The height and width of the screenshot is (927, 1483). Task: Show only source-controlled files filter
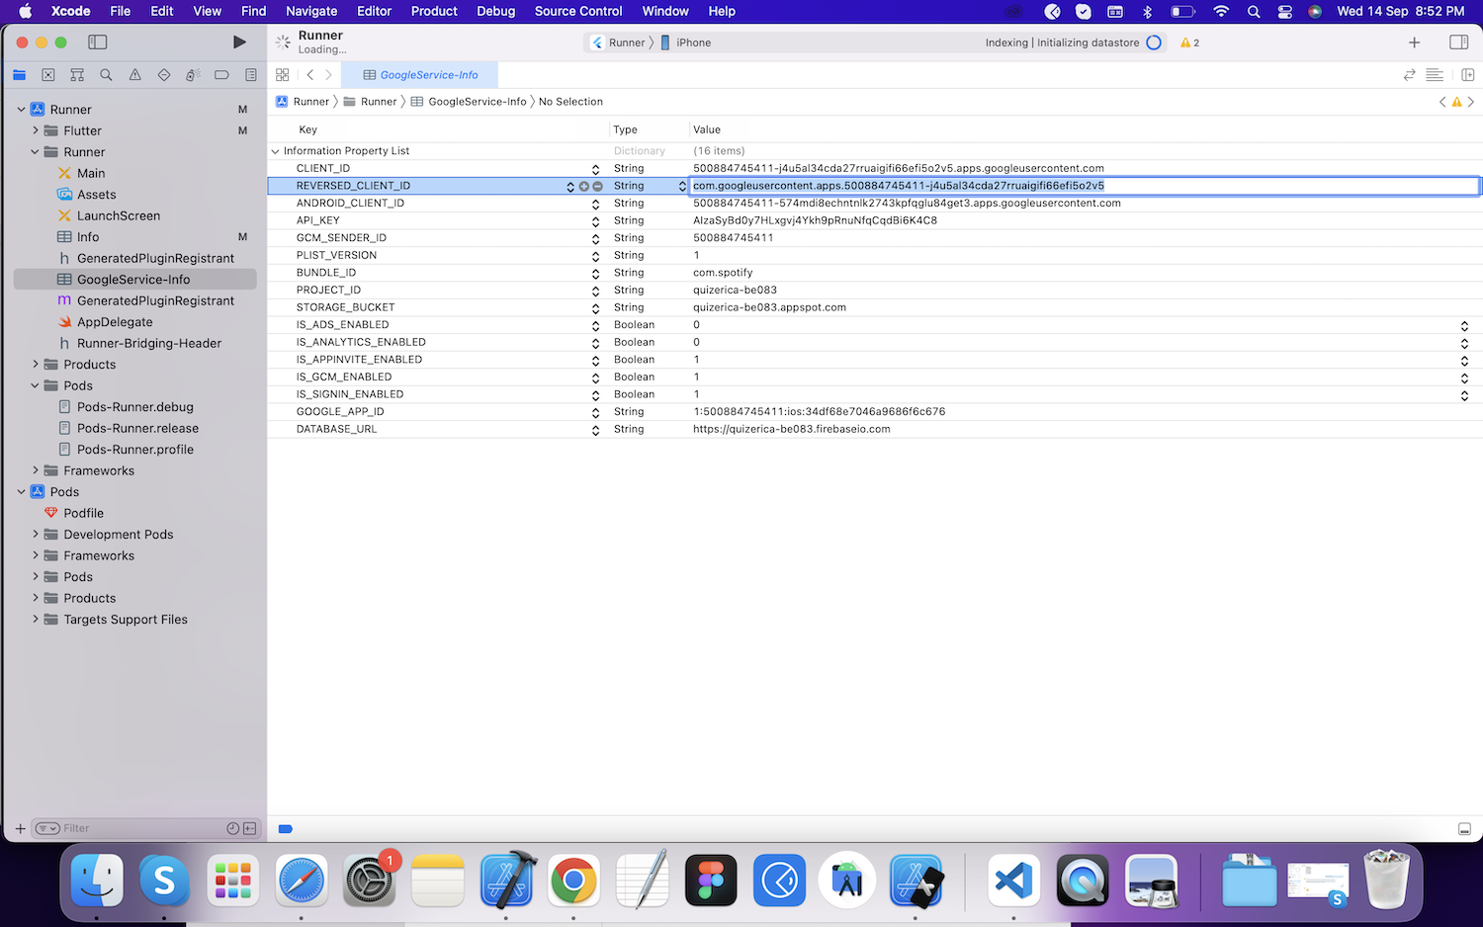(x=249, y=828)
